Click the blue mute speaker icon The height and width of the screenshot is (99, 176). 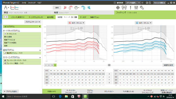coord(89,8)
